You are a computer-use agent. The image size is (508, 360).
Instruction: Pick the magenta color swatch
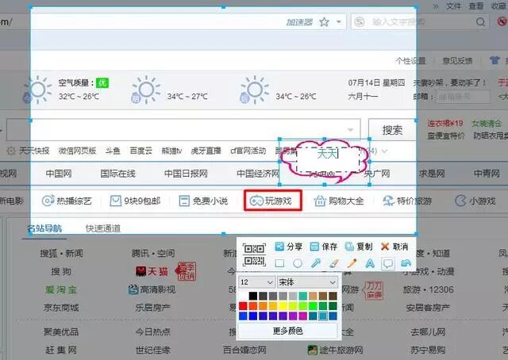coord(303,316)
